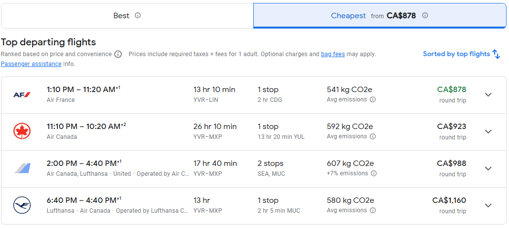Click the Air France airline logo

point(22,95)
